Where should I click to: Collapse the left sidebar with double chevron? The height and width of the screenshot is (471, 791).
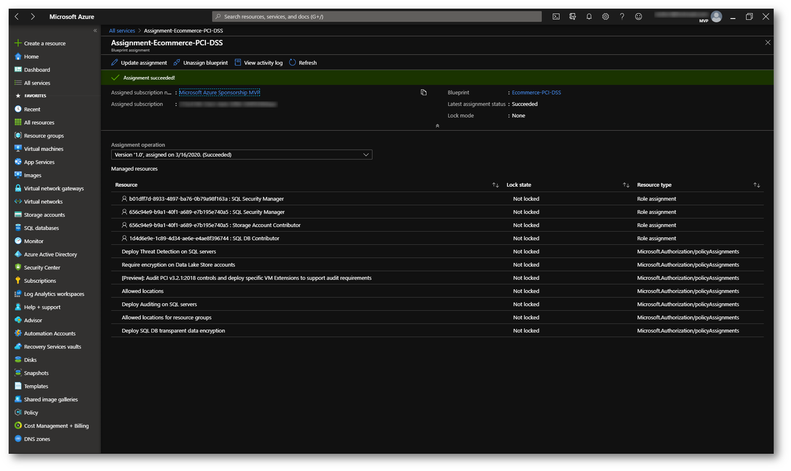[x=95, y=30]
